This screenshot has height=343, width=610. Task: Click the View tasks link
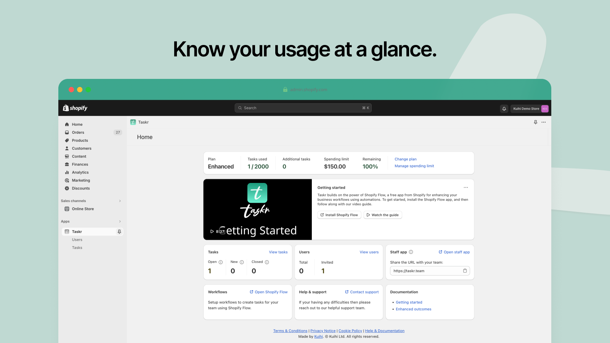(278, 252)
